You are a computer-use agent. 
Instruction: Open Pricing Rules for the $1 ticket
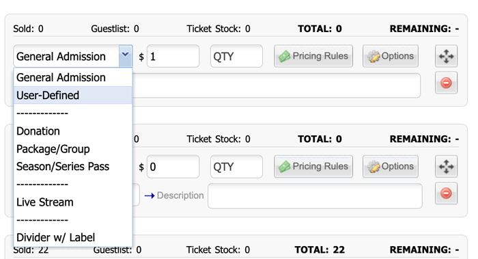pyautogui.click(x=313, y=56)
